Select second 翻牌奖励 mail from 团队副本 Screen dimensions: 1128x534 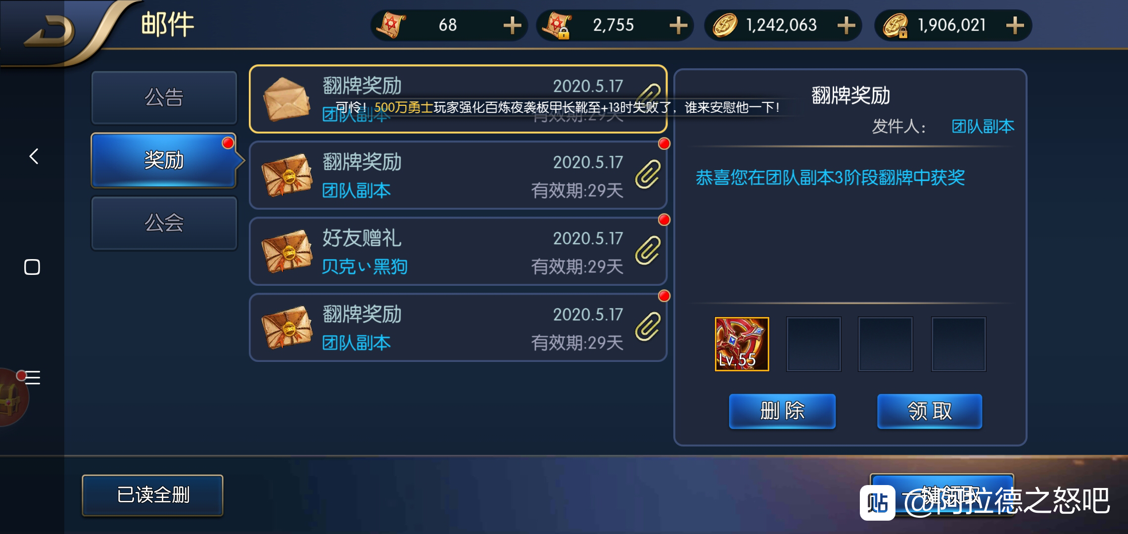point(458,175)
